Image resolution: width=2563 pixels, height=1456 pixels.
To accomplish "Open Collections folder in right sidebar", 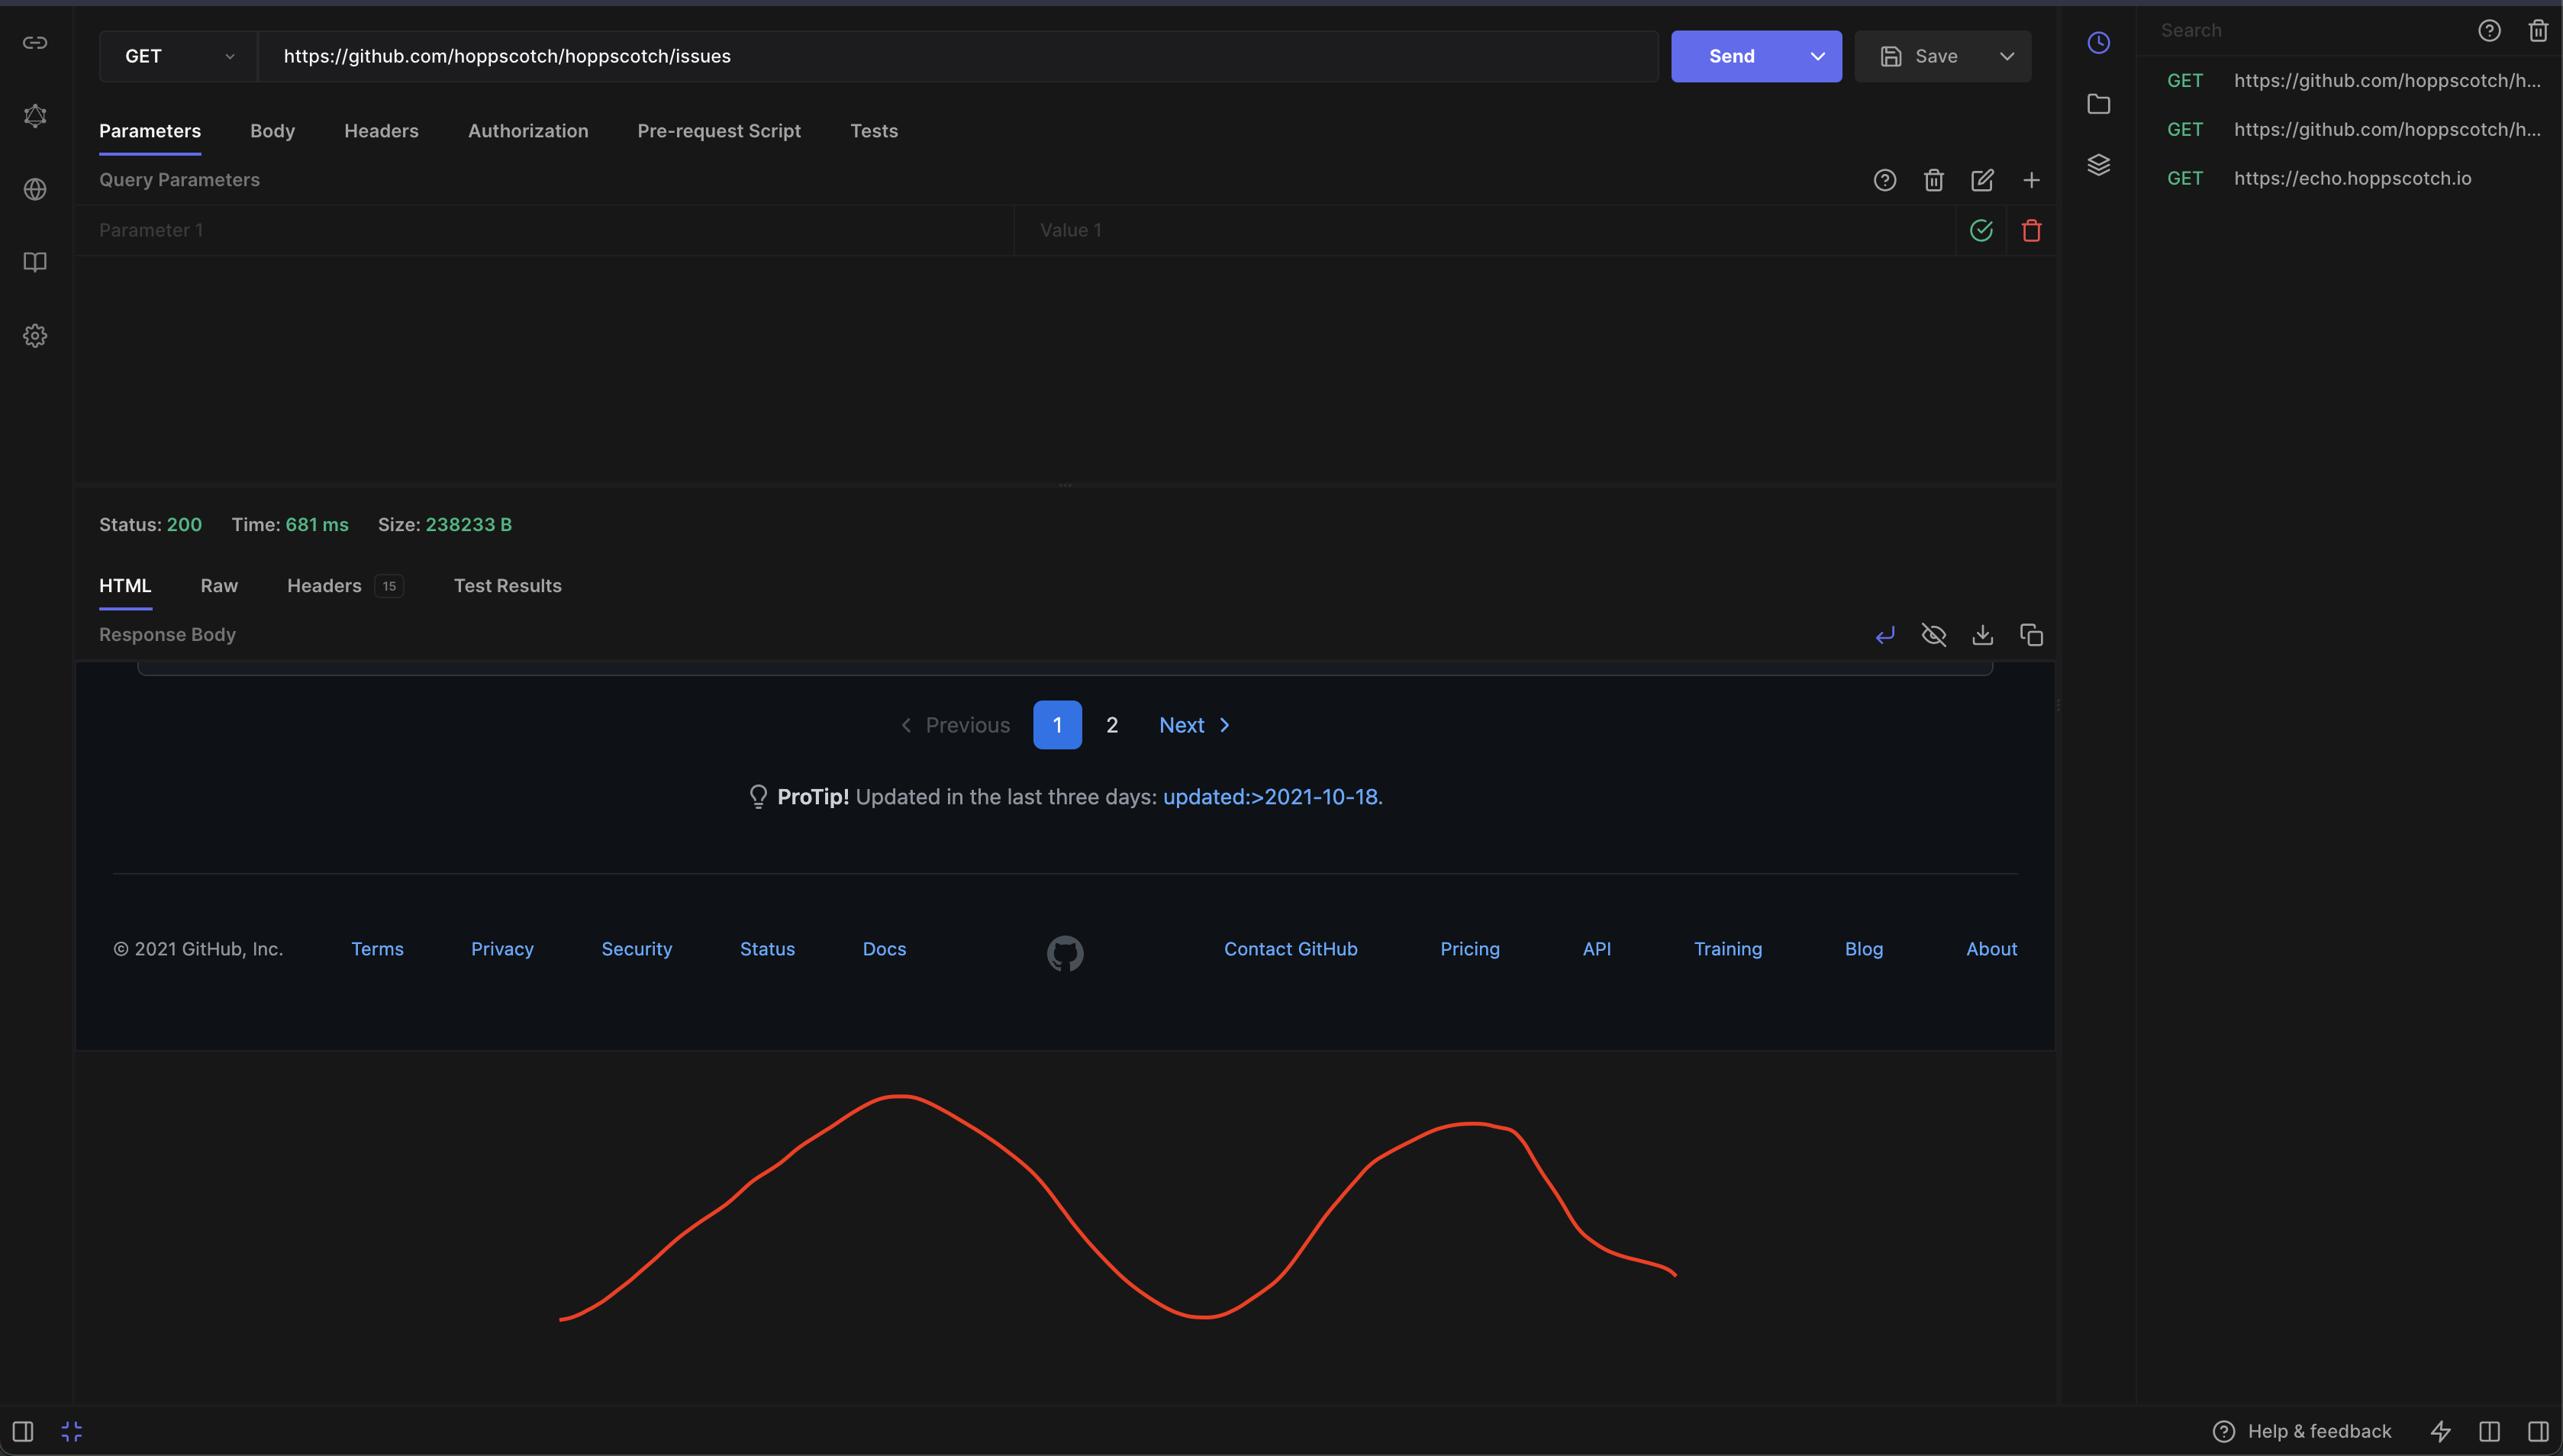I will tap(2099, 104).
